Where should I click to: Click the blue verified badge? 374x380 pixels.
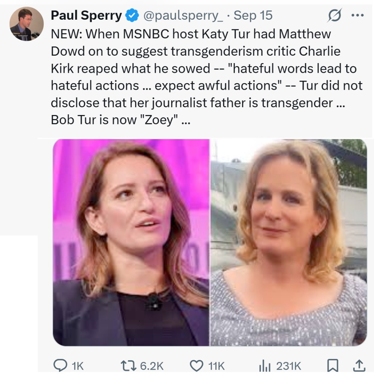tap(132, 16)
